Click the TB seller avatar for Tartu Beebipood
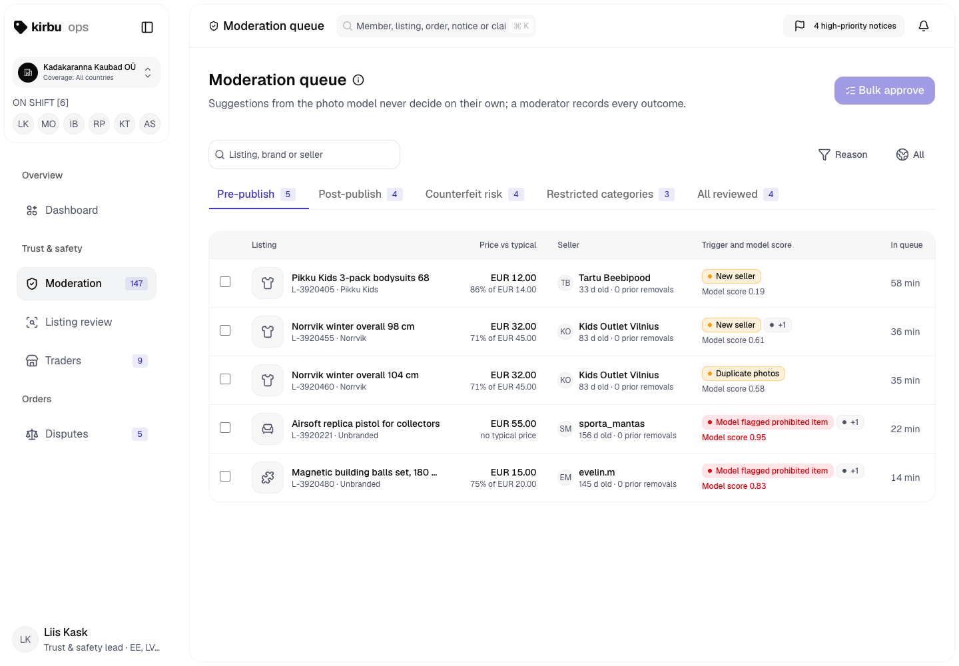 [x=565, y=283]
